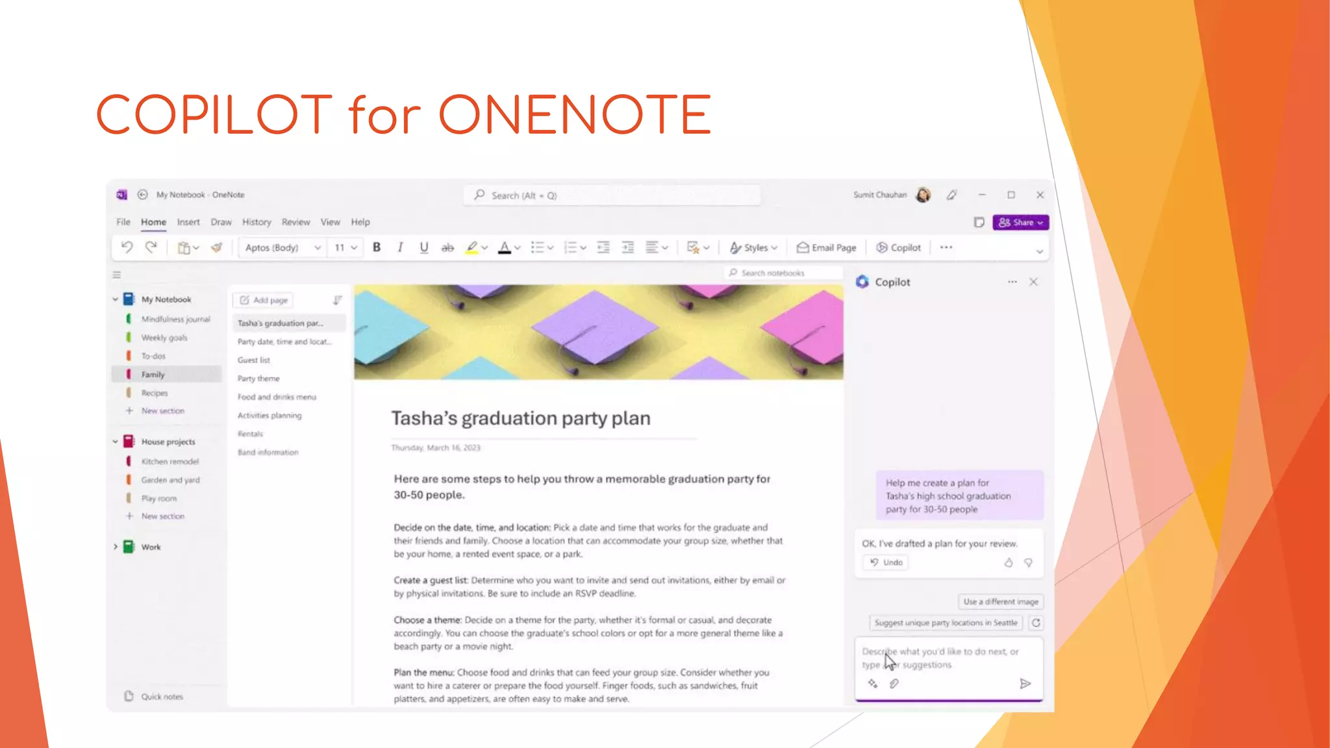1330x748 pixels.
Task: Expand the Work notebook
Action: (116, 547)
